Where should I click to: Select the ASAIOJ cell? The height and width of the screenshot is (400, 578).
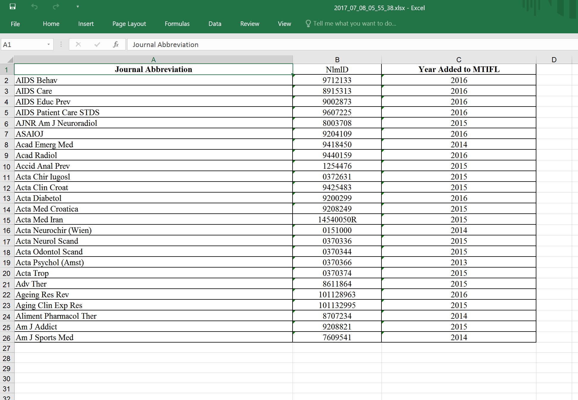(153, 134)
